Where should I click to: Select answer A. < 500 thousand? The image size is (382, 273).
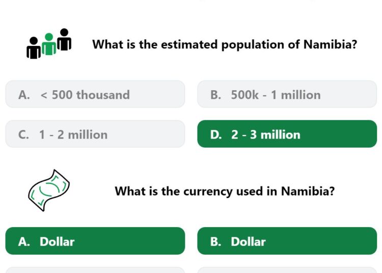[95, 94]
